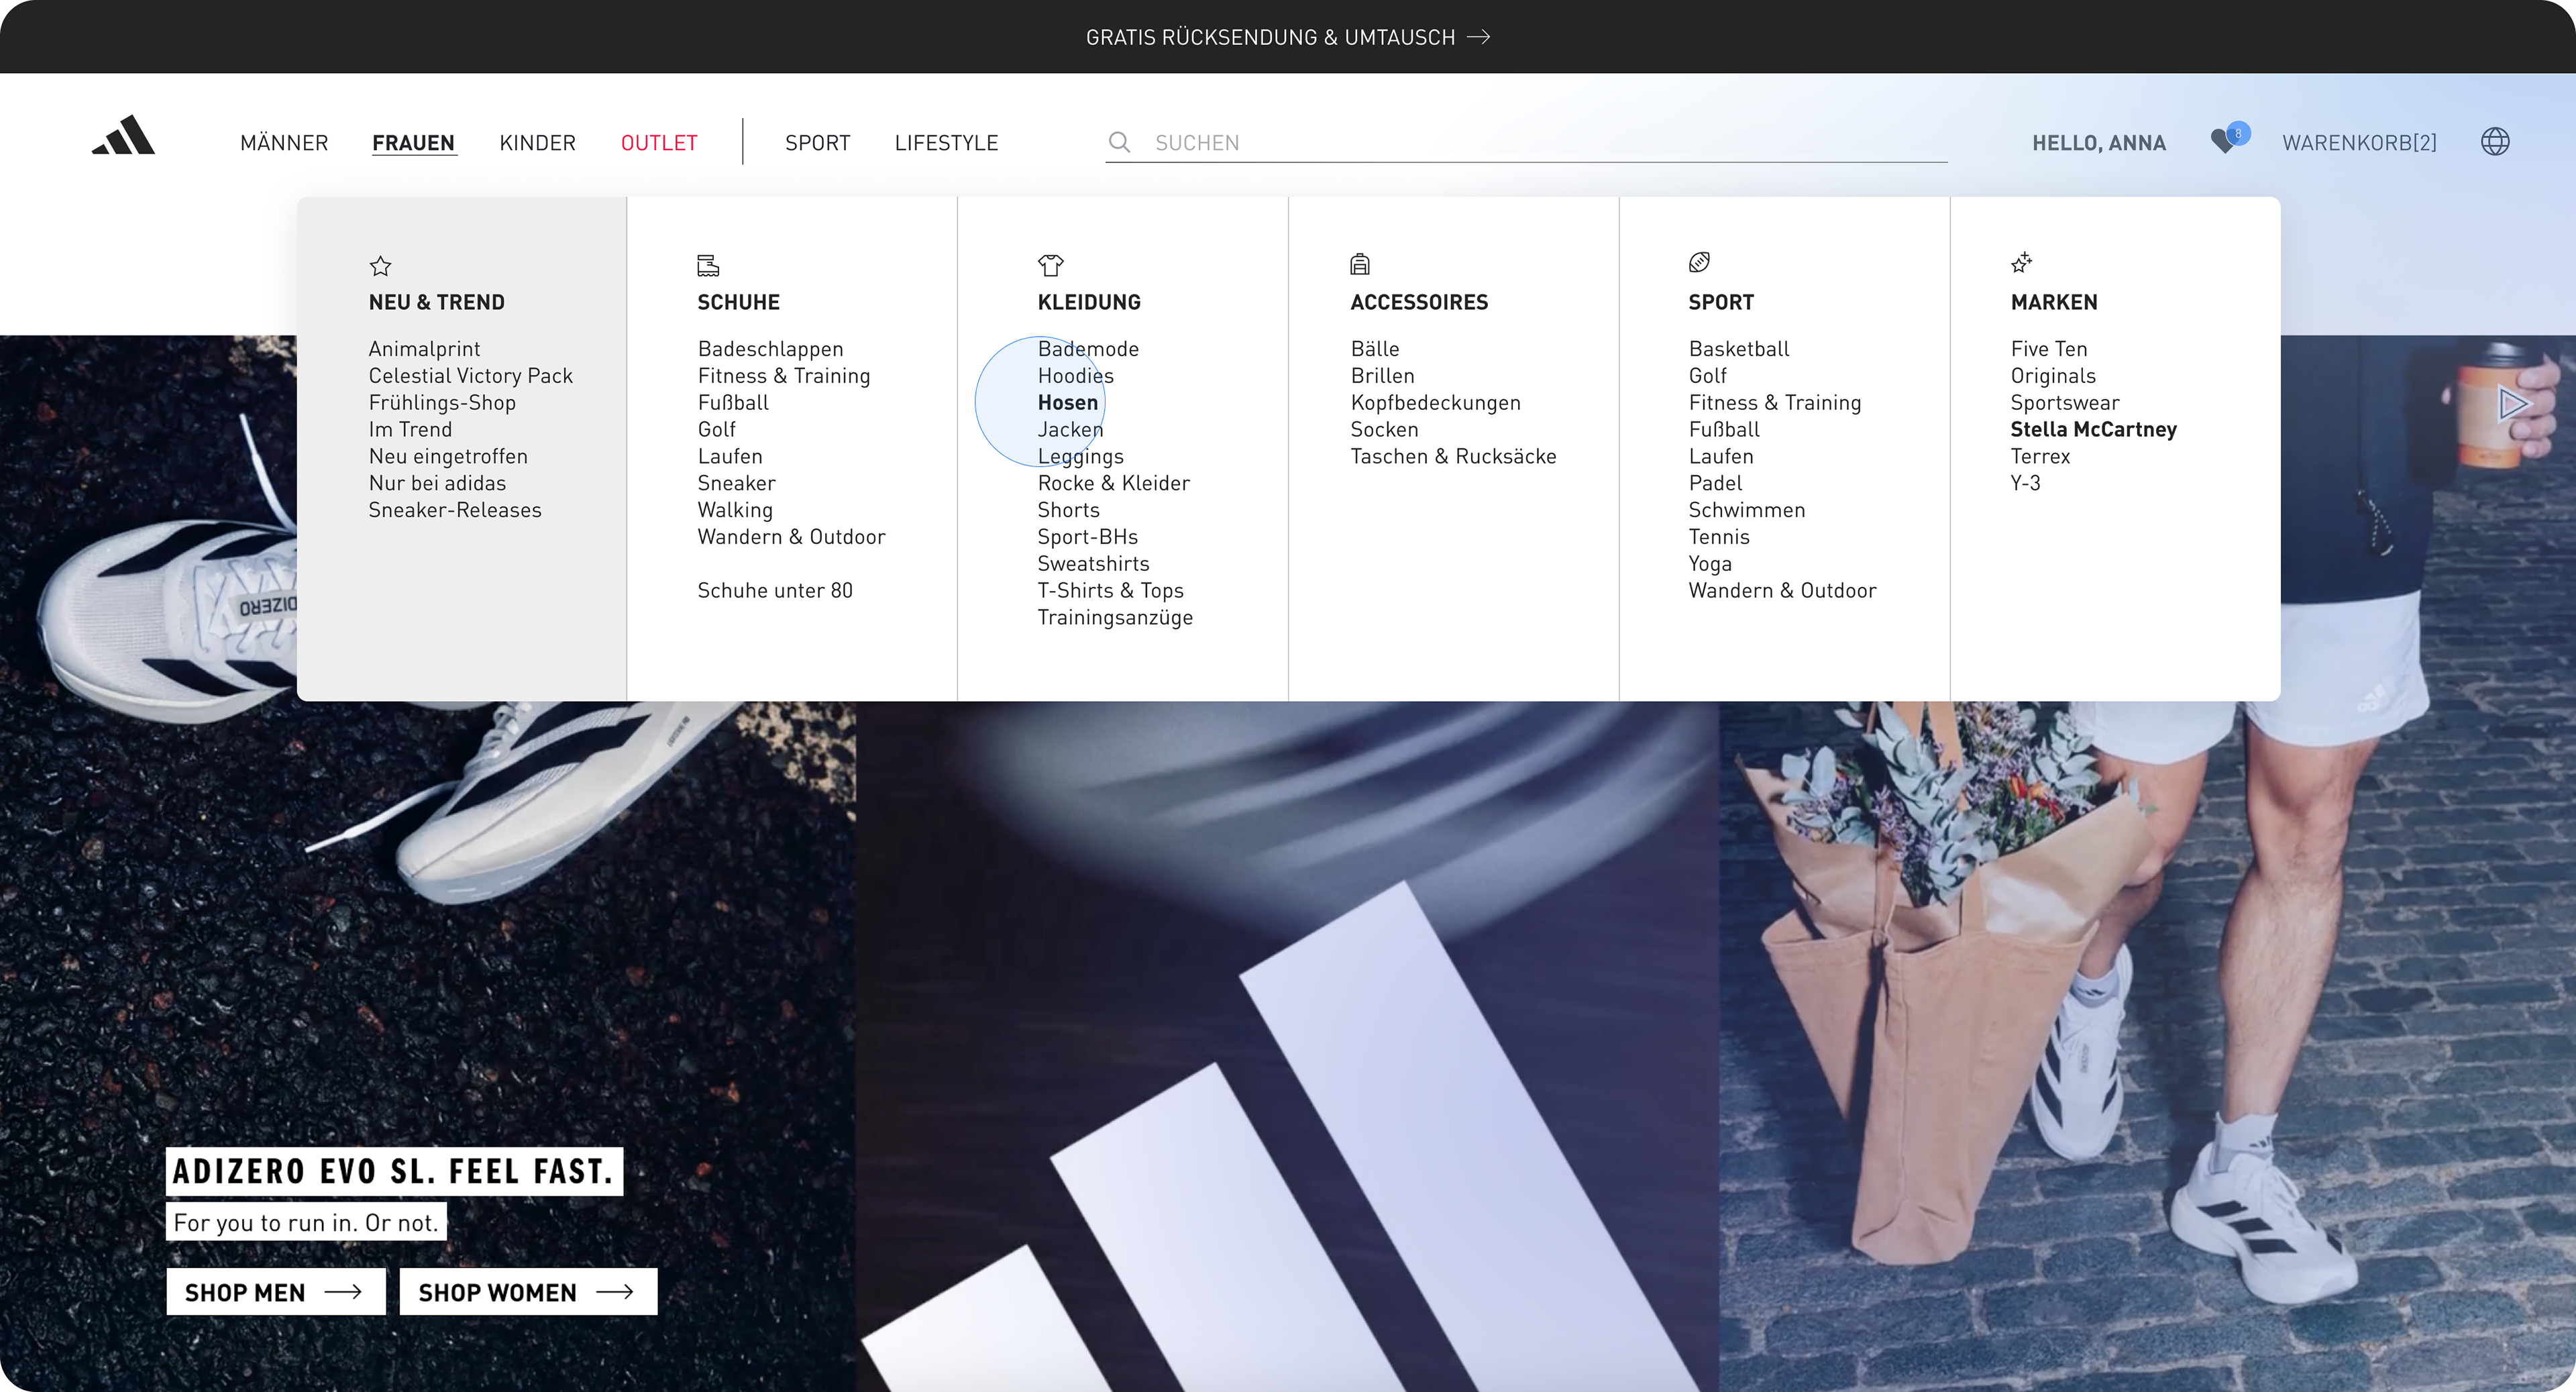This screenshot has height=1392, width=2576.
Task: Click the Shop Women button
Action: [x=528, y=1292]
